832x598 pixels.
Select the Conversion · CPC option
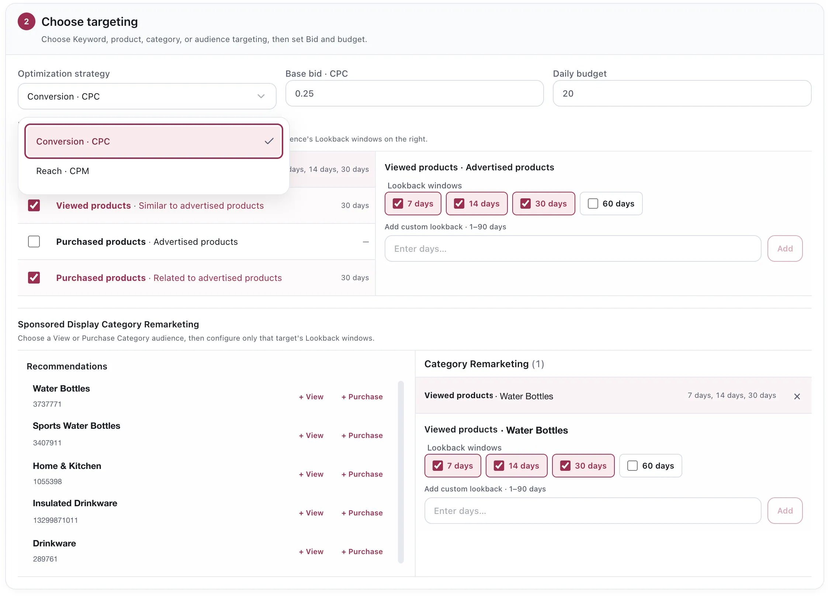[x=154, y=142]
